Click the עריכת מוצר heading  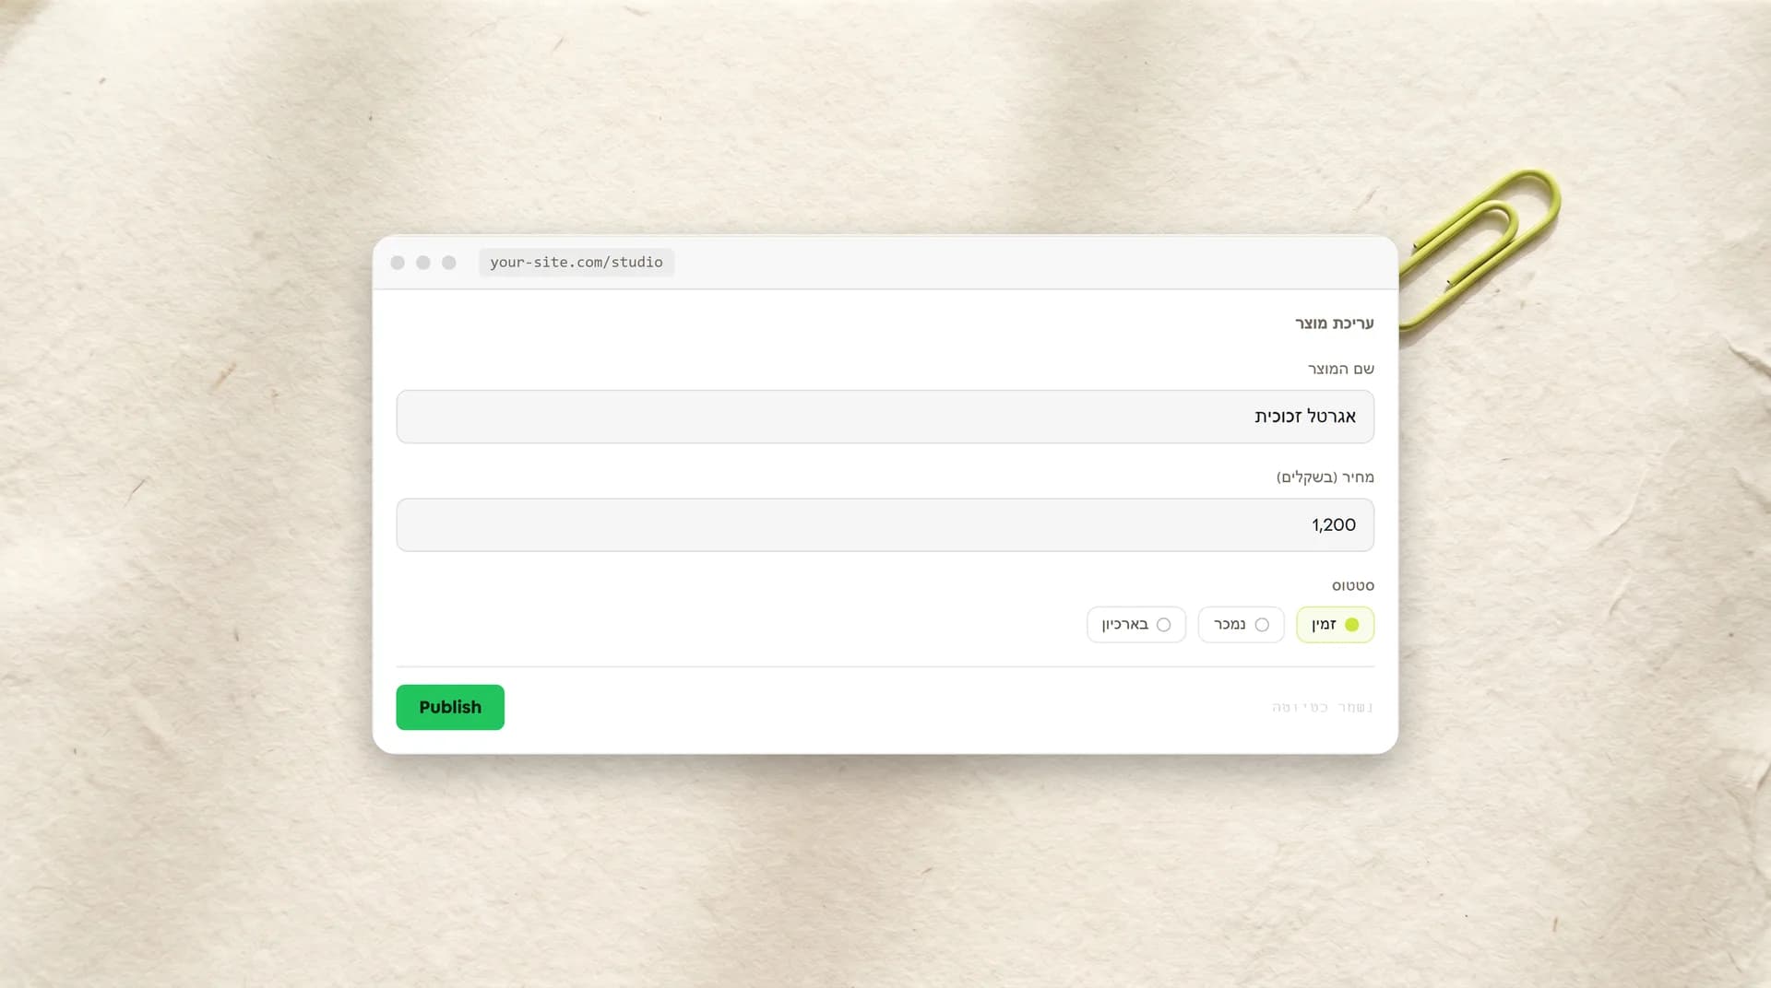pyautogui.click(x=1334, y=323)
